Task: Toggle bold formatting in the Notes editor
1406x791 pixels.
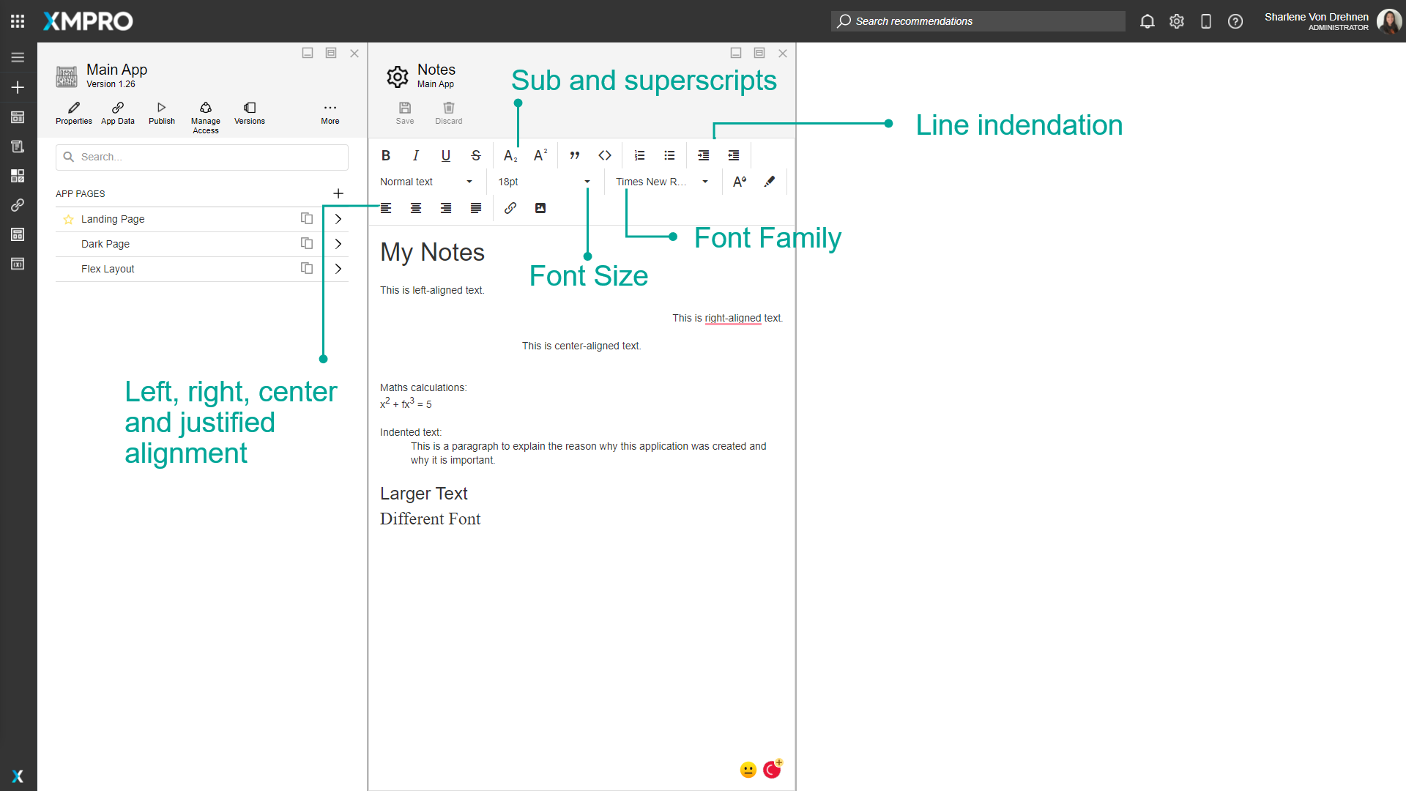Action: (386, 155)
